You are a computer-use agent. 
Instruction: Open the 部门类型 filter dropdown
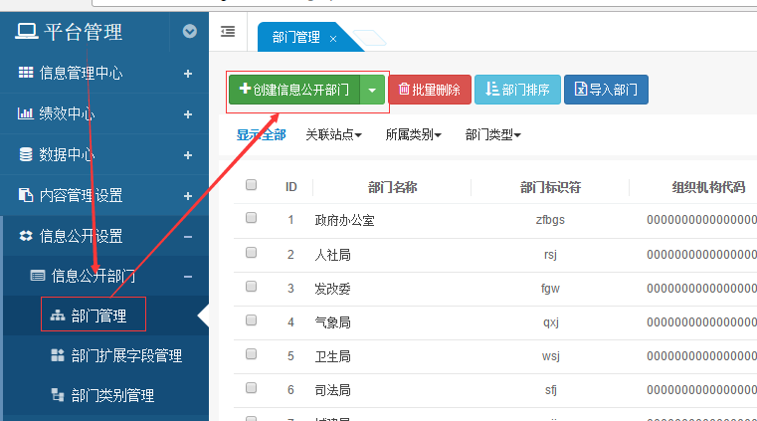point(492,134)
